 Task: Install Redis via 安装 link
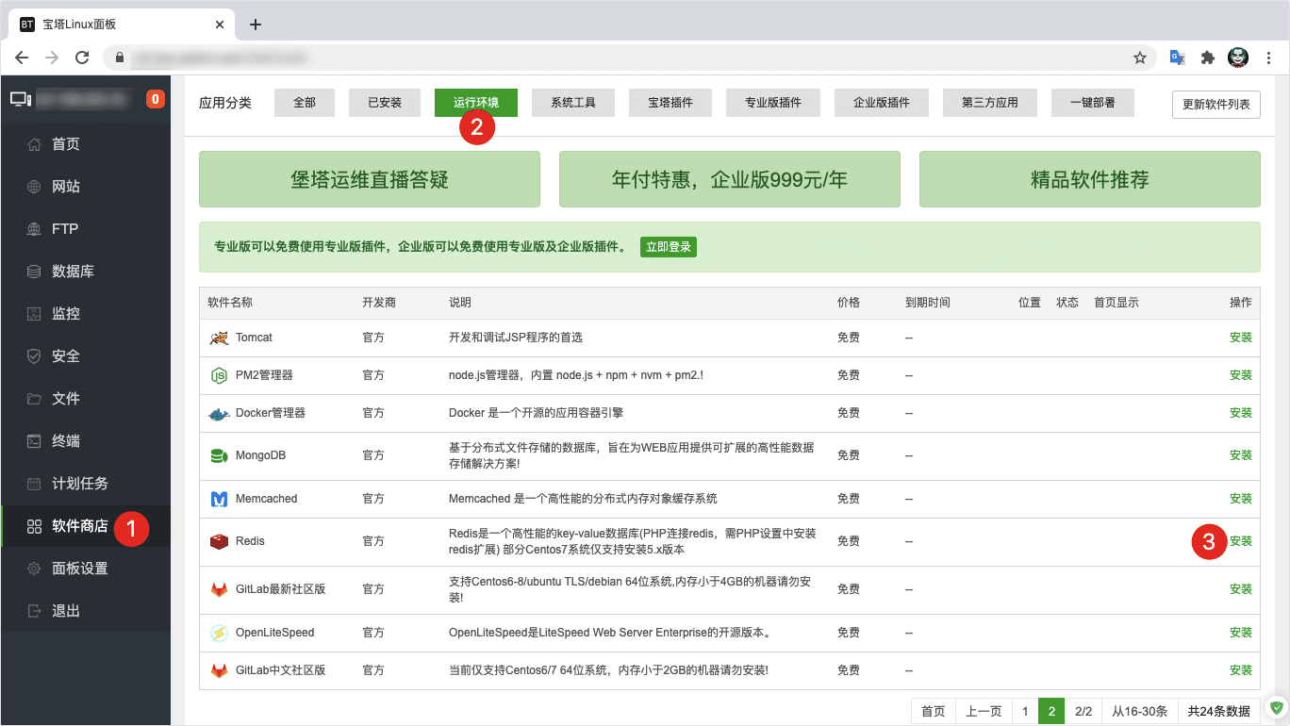(1241, 541)
